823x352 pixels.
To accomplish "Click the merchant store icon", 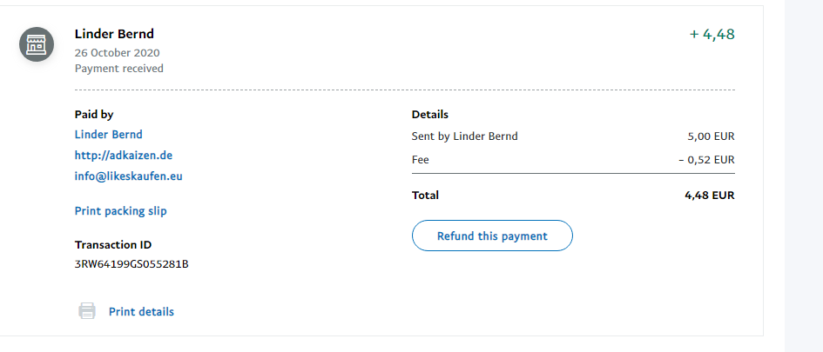I will click(37, 44).
